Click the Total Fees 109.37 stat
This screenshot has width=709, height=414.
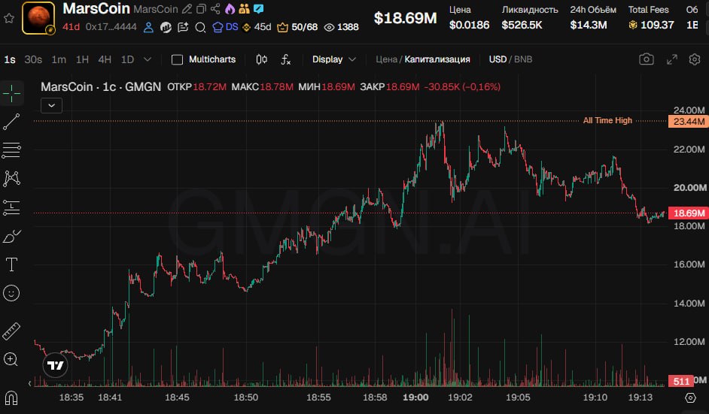651,18
